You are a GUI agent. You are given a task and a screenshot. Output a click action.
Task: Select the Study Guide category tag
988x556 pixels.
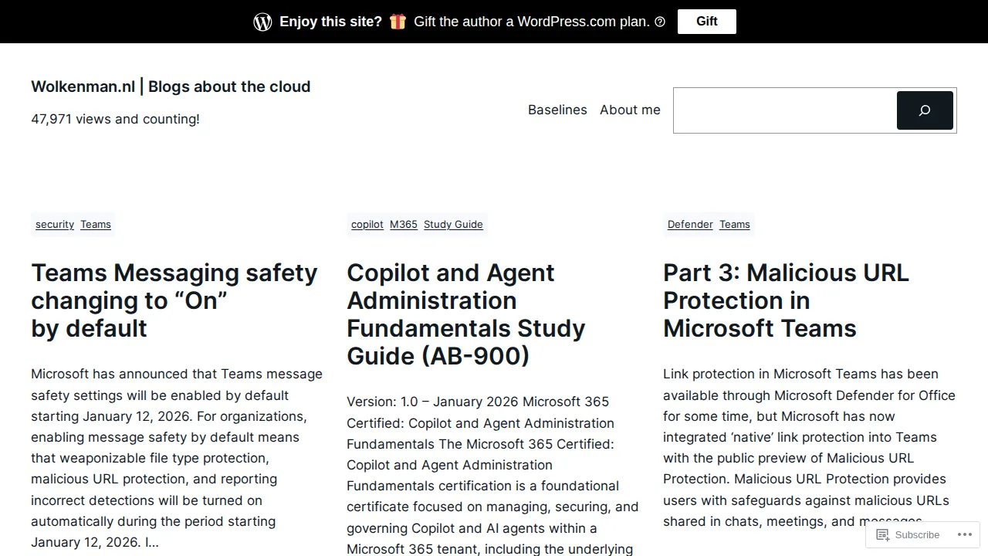coord(453,224)
